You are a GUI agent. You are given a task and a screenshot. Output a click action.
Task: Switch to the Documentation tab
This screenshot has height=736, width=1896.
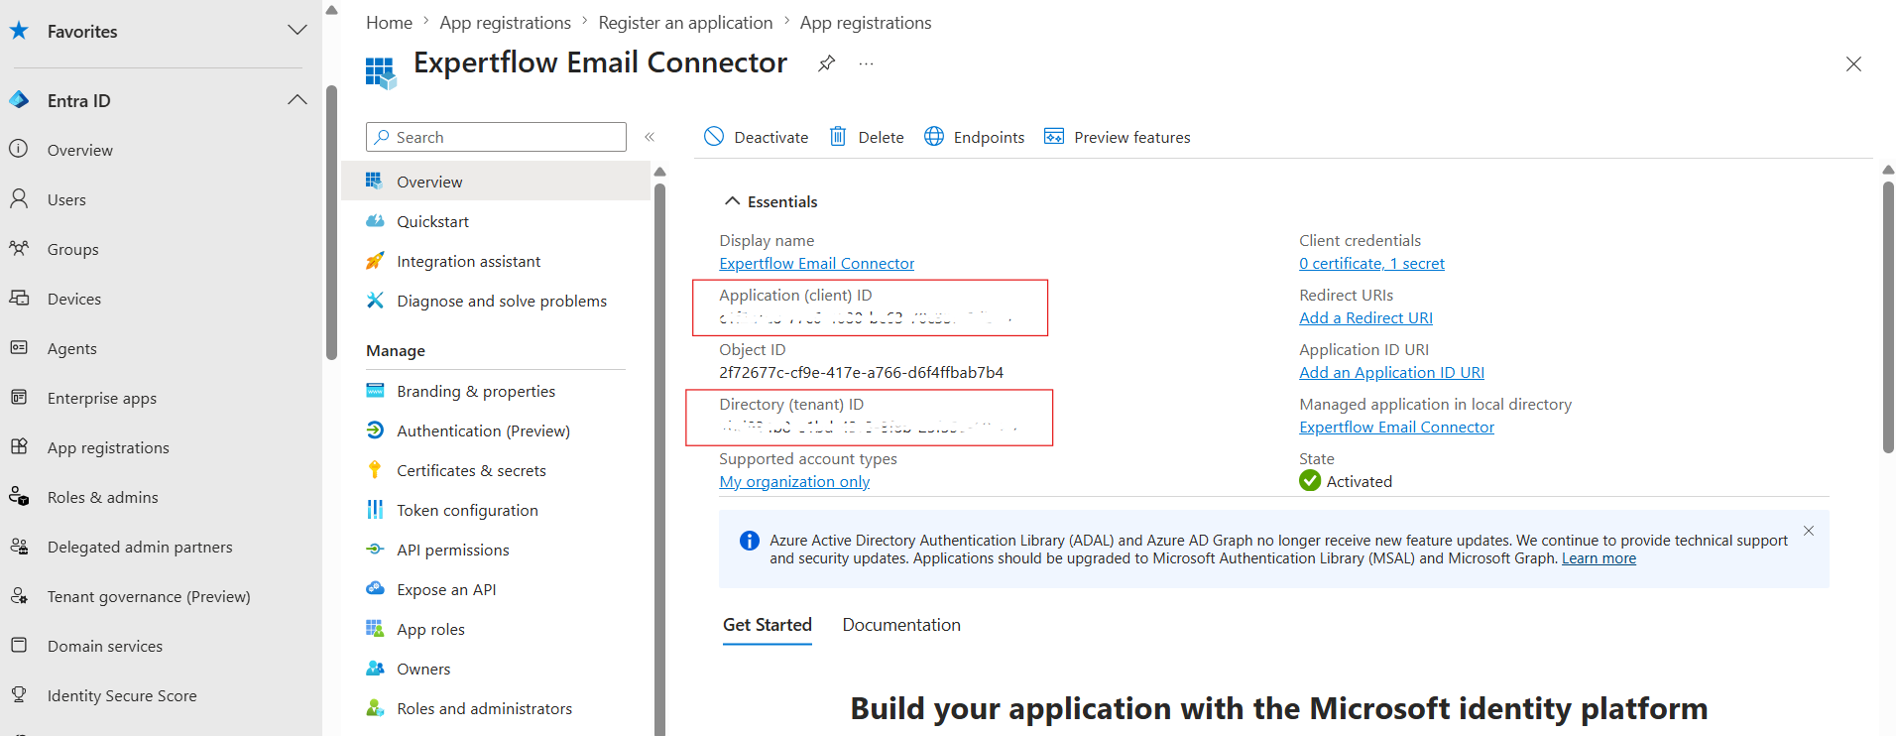(901, 625)
